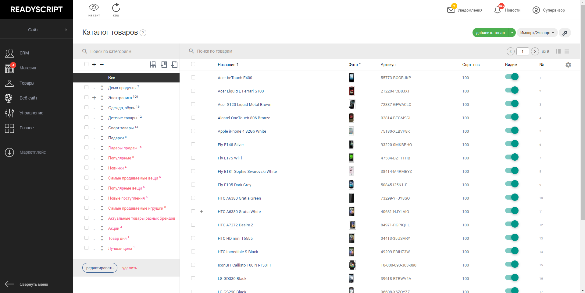Click the help question mark beside Каталог товаров
This screenshot has height=293, width=585.
click(x=143, y=33)
